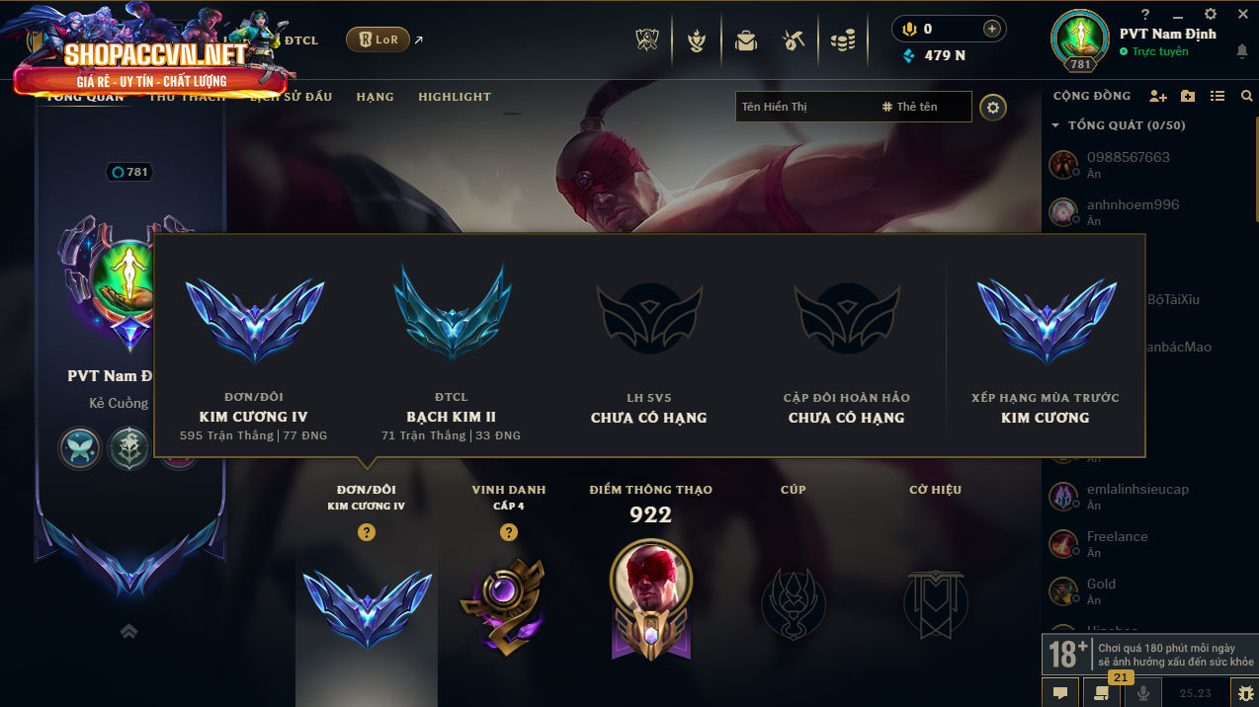Toggle the friend list view options icon
The height and width of the screenshot is (707, 1259).
point(1217,96)
